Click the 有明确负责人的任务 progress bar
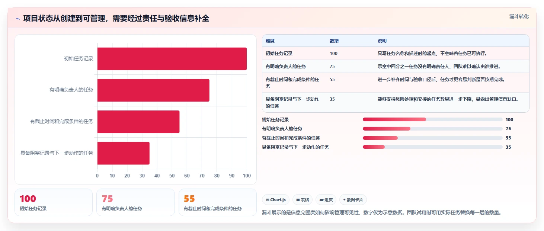Image resolution: width=544 pixels, height=231 pixels. tap(432, 129)
